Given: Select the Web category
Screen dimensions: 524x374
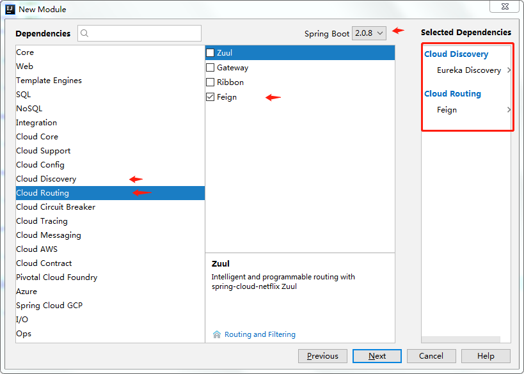Looking at the screenshot, I should (110, 66).
